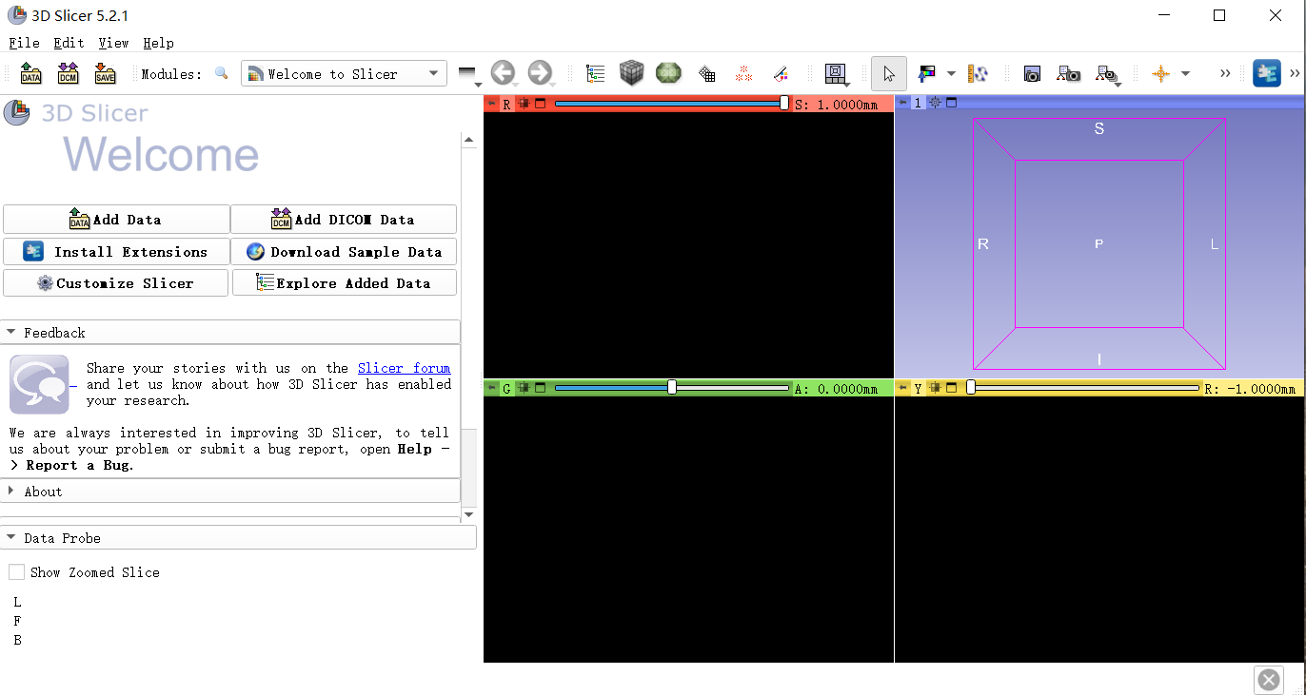Screen dimensions: 1306x695
Task: Open the Markups red stars icon
Action: pyautogui.click(x=744, y=73)
